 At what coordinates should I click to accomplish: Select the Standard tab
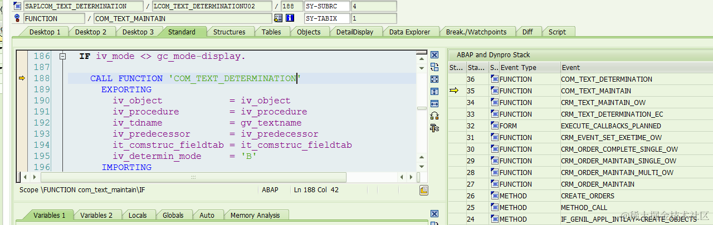tap(182, 32)
